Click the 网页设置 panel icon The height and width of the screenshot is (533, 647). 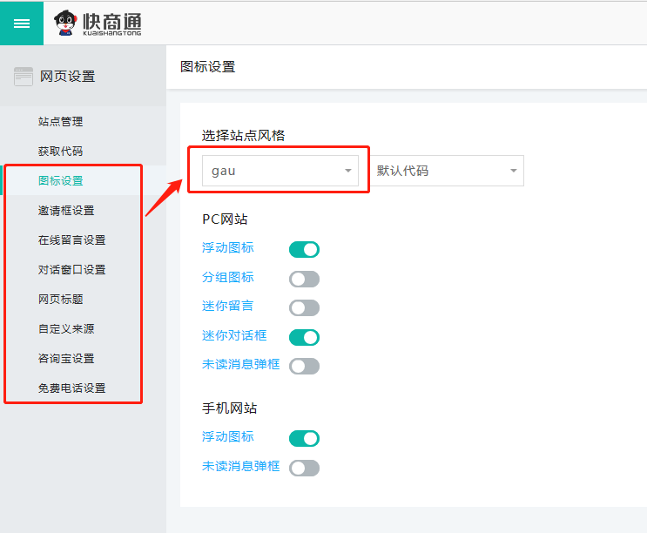[x=24, y=77]
